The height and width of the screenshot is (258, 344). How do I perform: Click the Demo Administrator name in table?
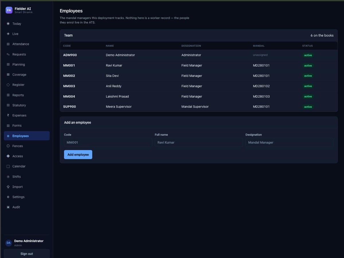tap(120, 55)
